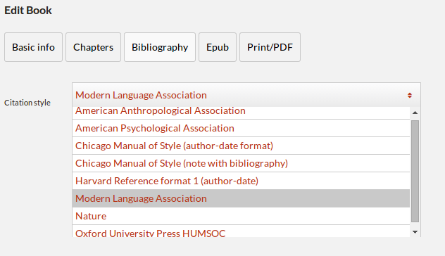Select highlighted Modern Language Association option
445x256 pixels.
tap(241, 198)
